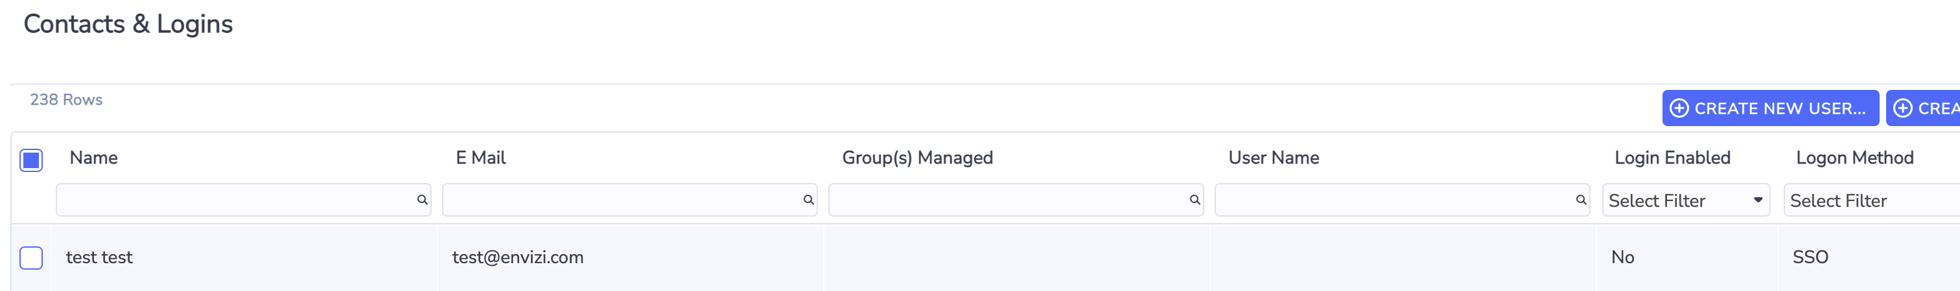Viewport: 1960px width, 291px height.
Task: Focus the E Mail filter text box
Action: coord(630,200)
